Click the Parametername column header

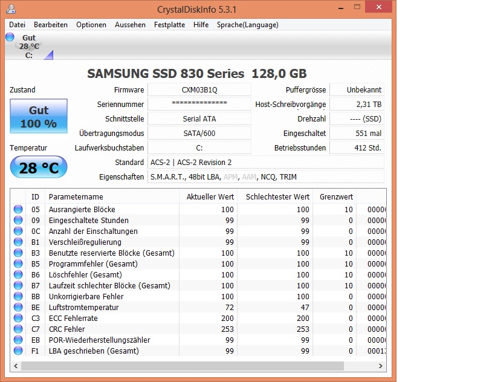pyautogui.click(x=112, y=196)
